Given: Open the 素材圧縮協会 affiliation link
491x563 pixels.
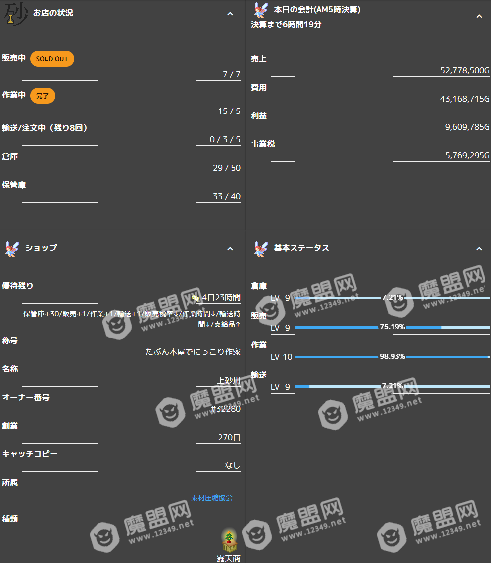Looking at the screenshot, I should 211,498.
